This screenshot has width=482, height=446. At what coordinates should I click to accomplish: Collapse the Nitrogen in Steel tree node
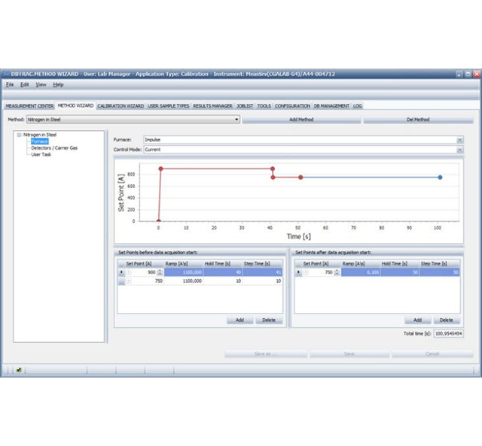19,135
